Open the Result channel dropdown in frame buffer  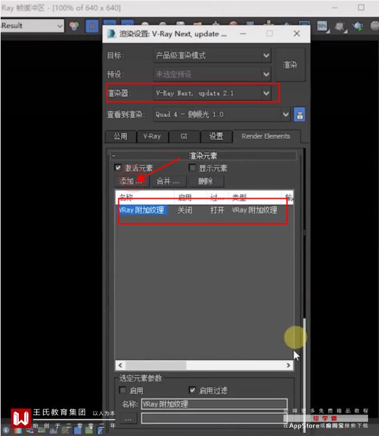[x=33, y=26]
